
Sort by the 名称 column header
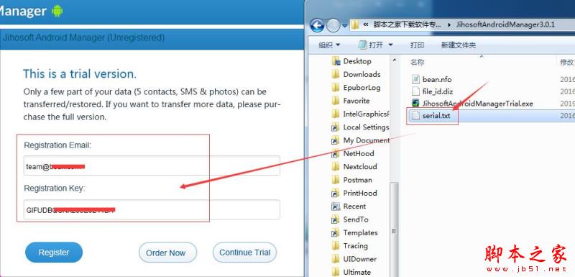[417, 62]
